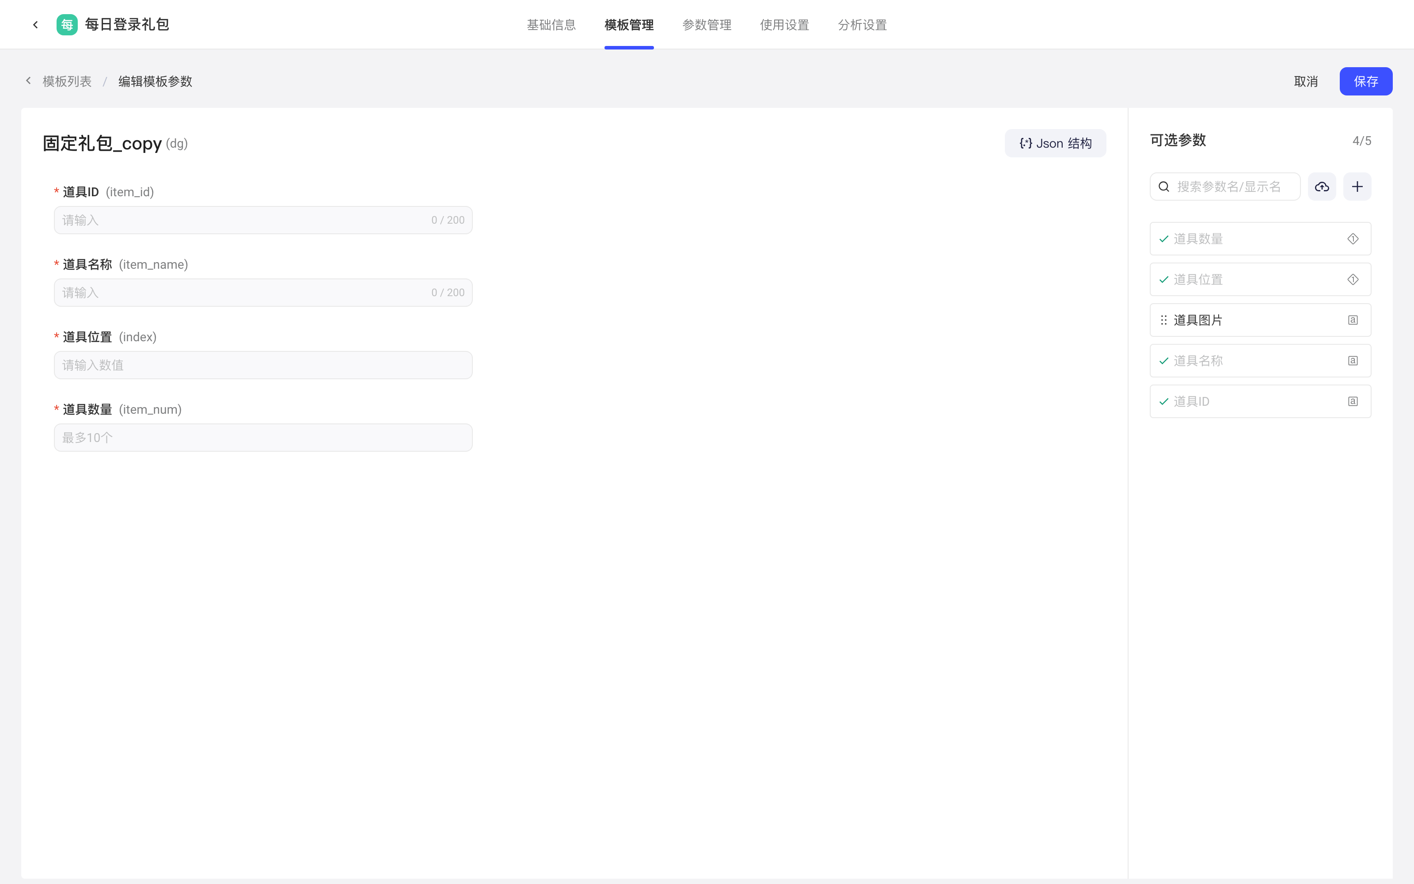Click the 保存 button
The width and height of the screenshot is (1414, 884).
1365,81
